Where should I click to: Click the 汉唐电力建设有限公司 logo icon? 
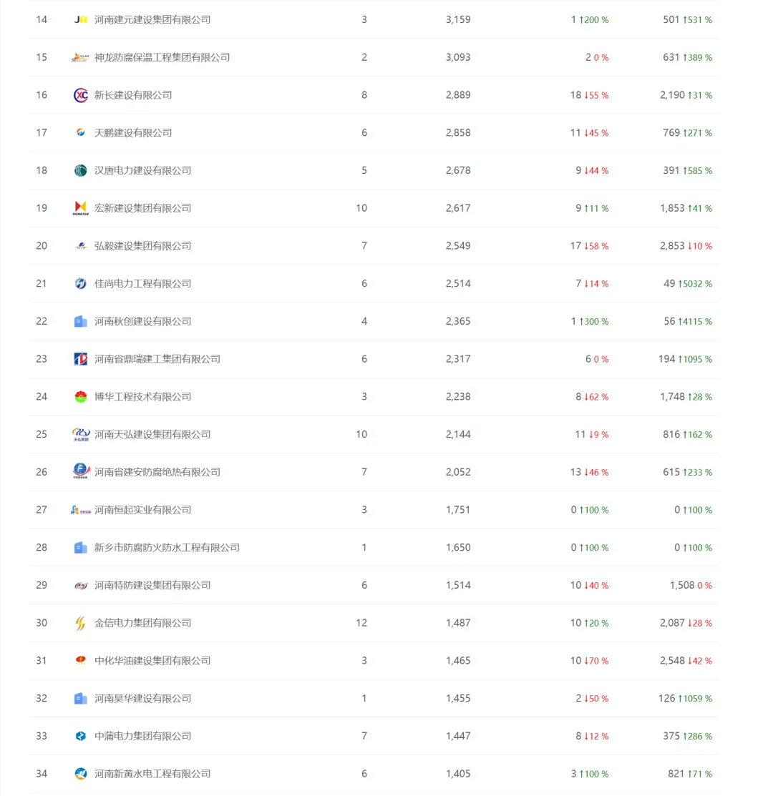[81, 170]
